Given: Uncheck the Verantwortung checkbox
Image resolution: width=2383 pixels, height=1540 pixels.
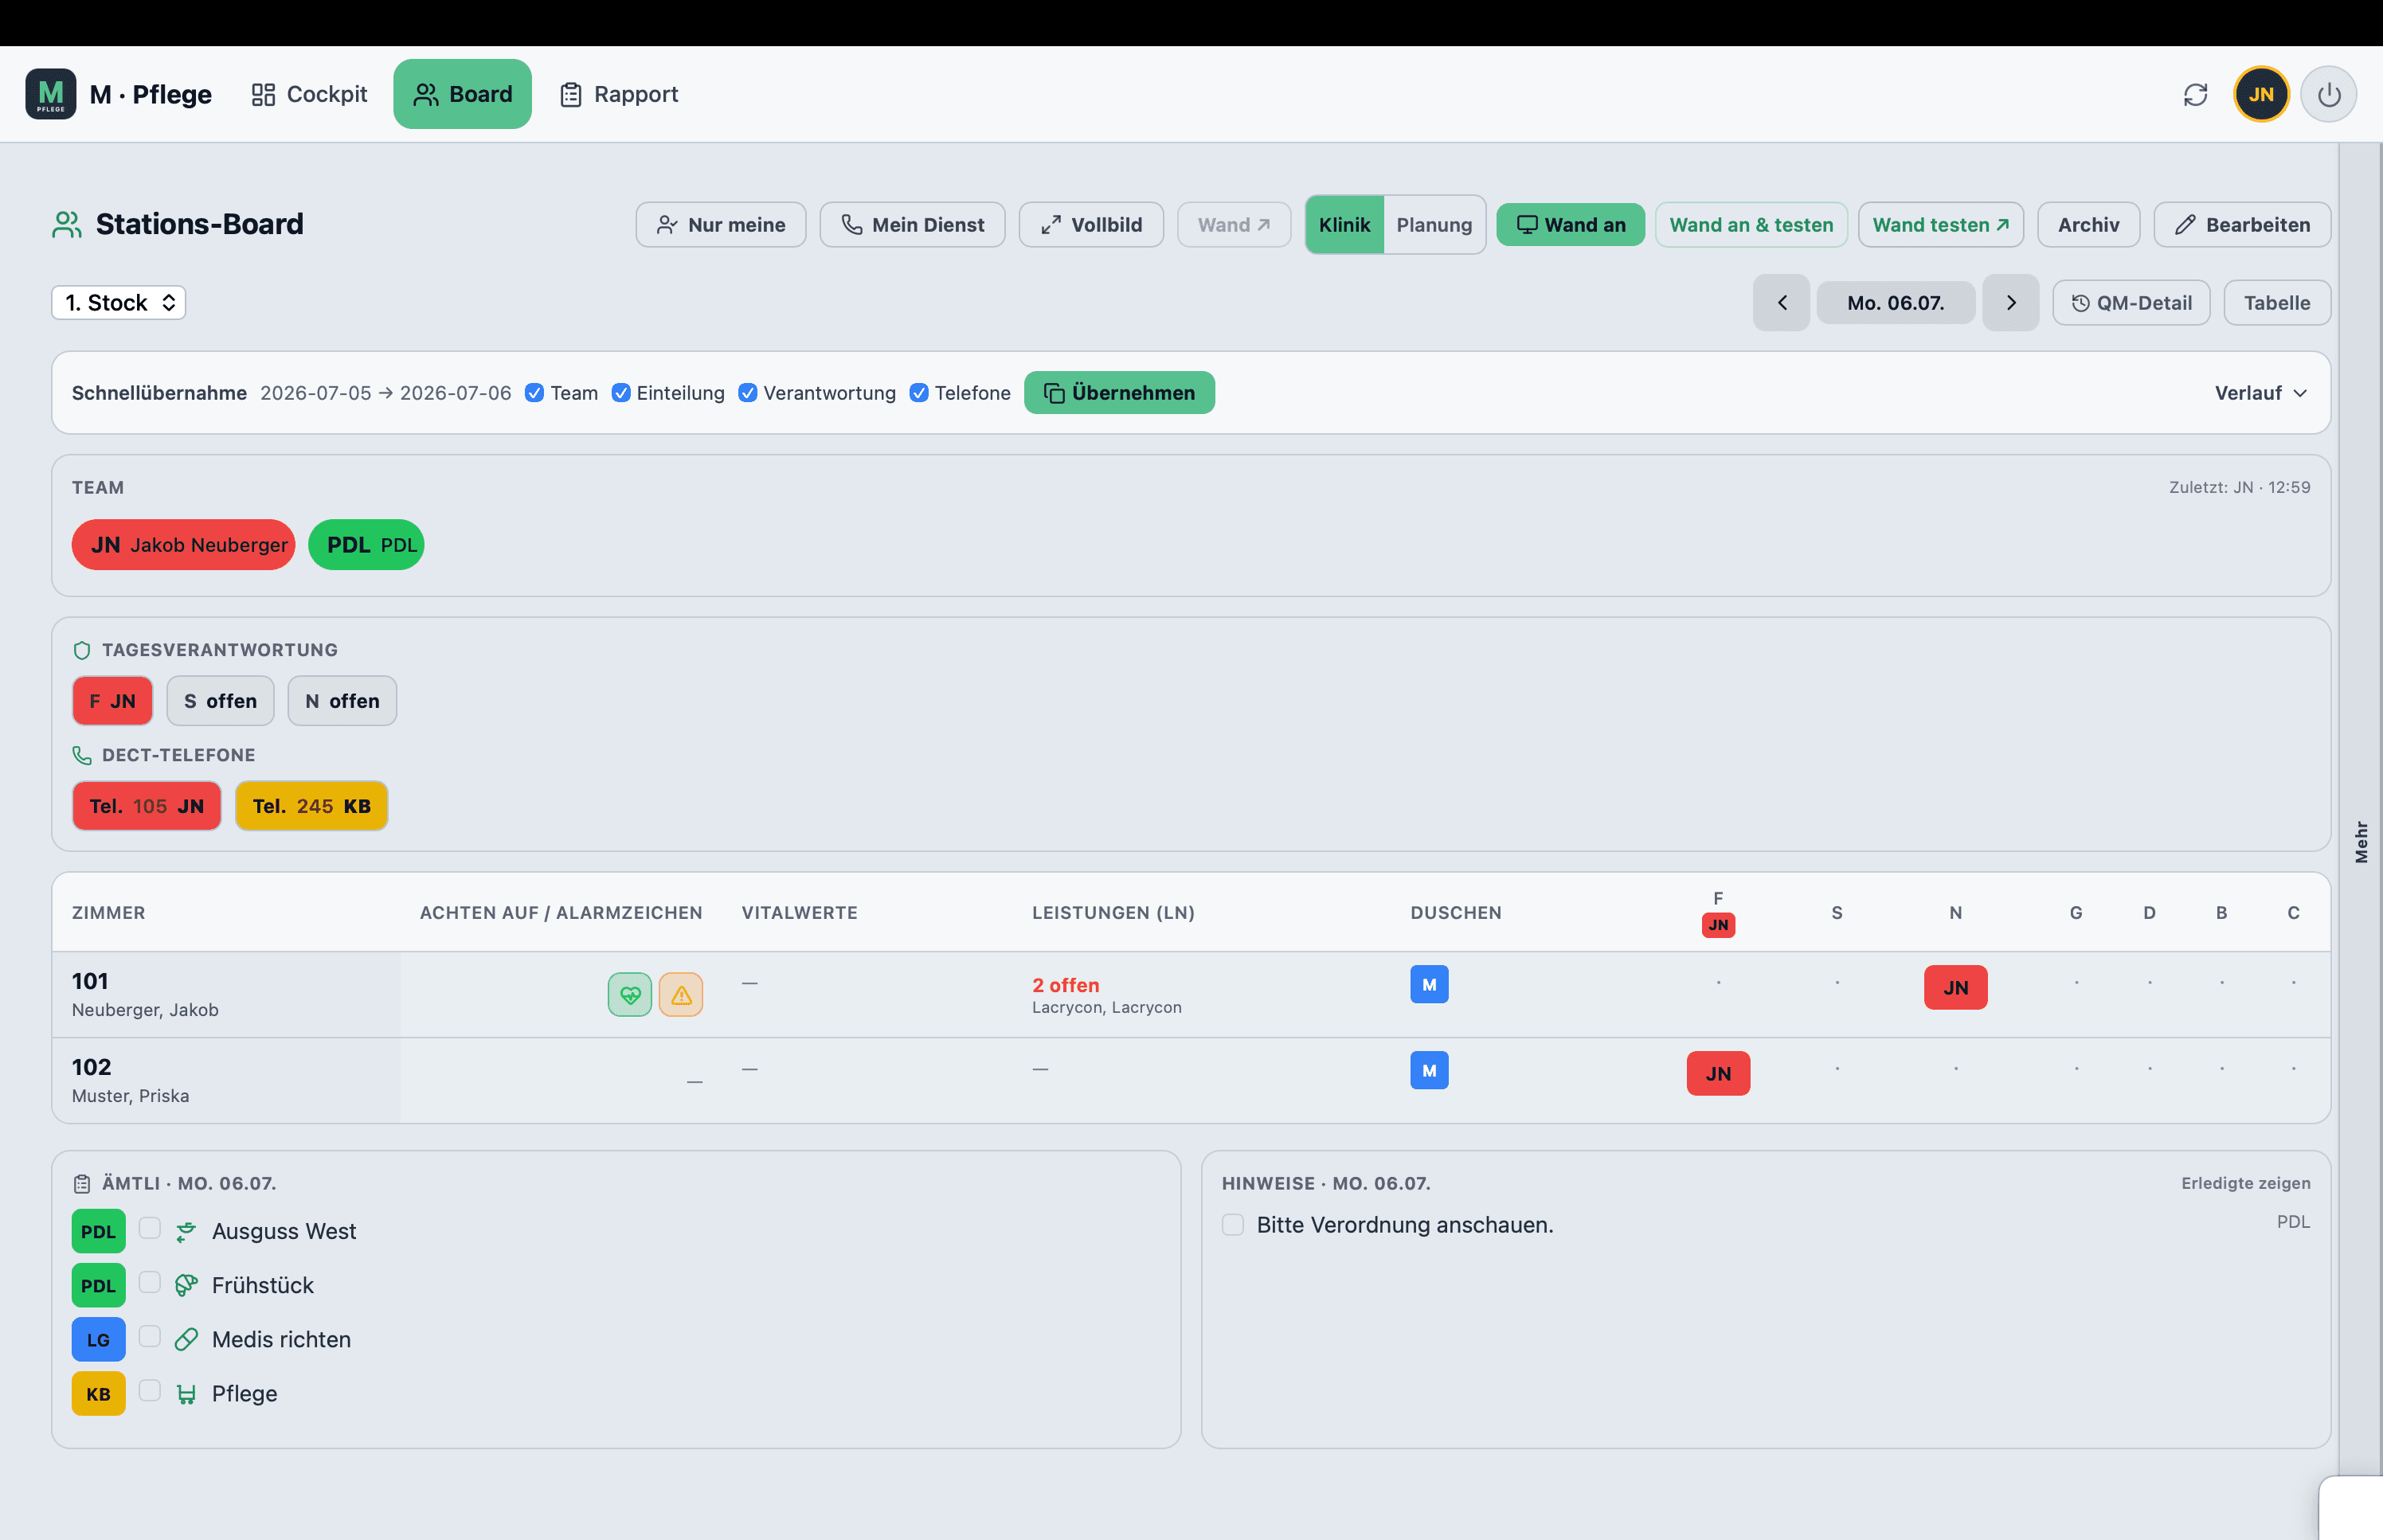Looking at the screenshot, I should tap(748, 393).
